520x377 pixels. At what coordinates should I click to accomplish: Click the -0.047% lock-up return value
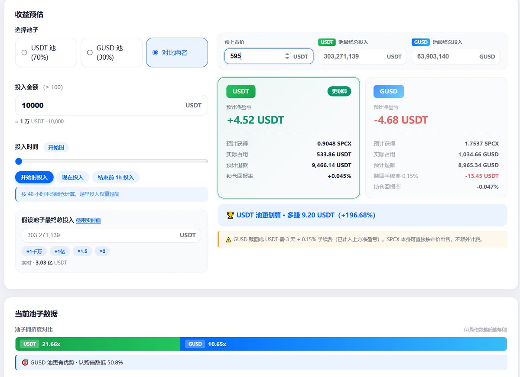pos(487,187)
